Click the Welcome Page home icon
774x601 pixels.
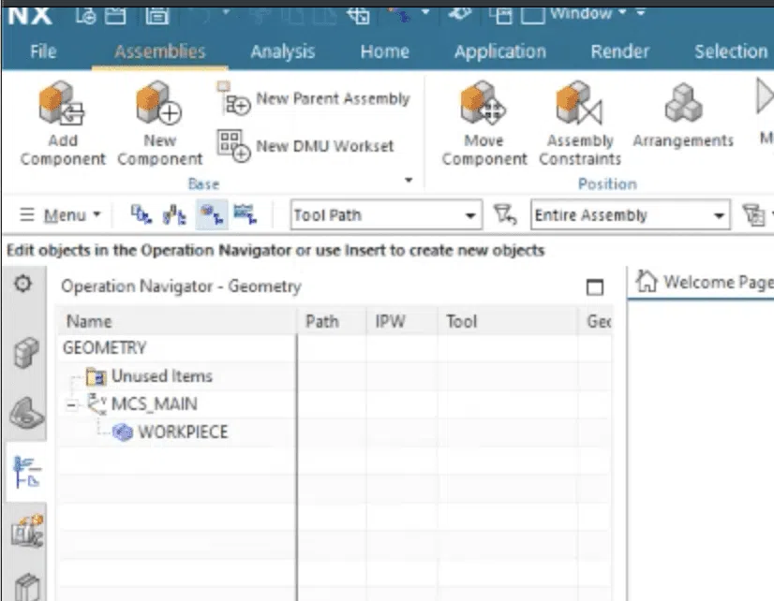[x=647, y=282]
